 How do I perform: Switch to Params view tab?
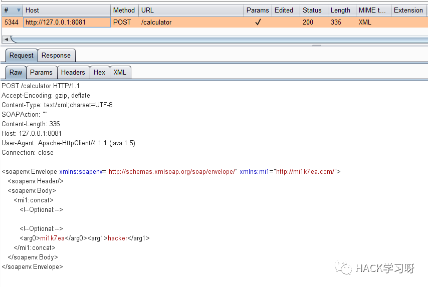click(x=41, y=72)
